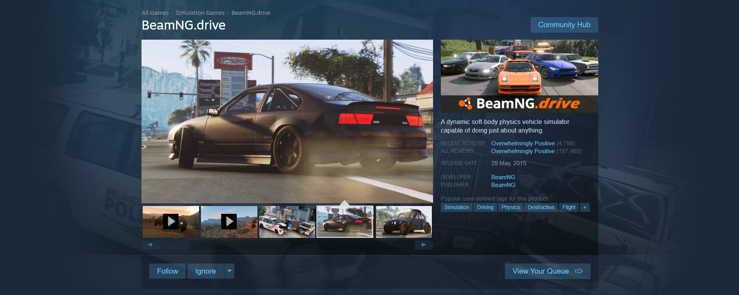Ignore this game
The height and width of the screenshot is (295, 739).
(206, 271)
